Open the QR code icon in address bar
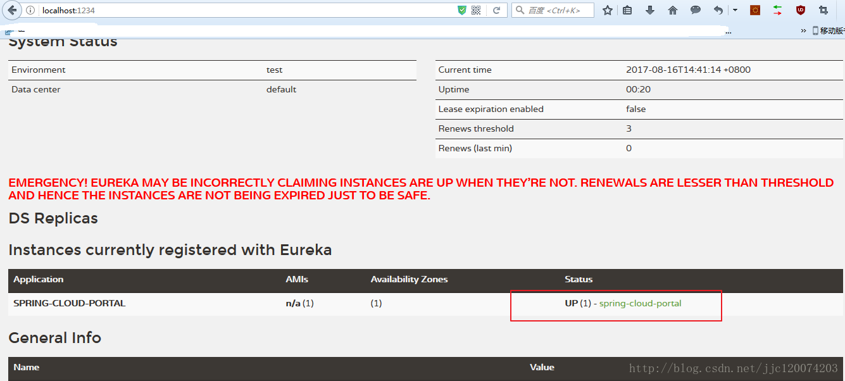845x381 pixels. tap(476, 10)
